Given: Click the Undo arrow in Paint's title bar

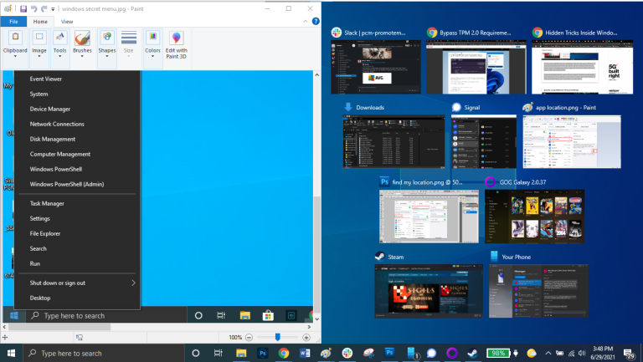Looking at the screenshot, I should click(34, 8).
